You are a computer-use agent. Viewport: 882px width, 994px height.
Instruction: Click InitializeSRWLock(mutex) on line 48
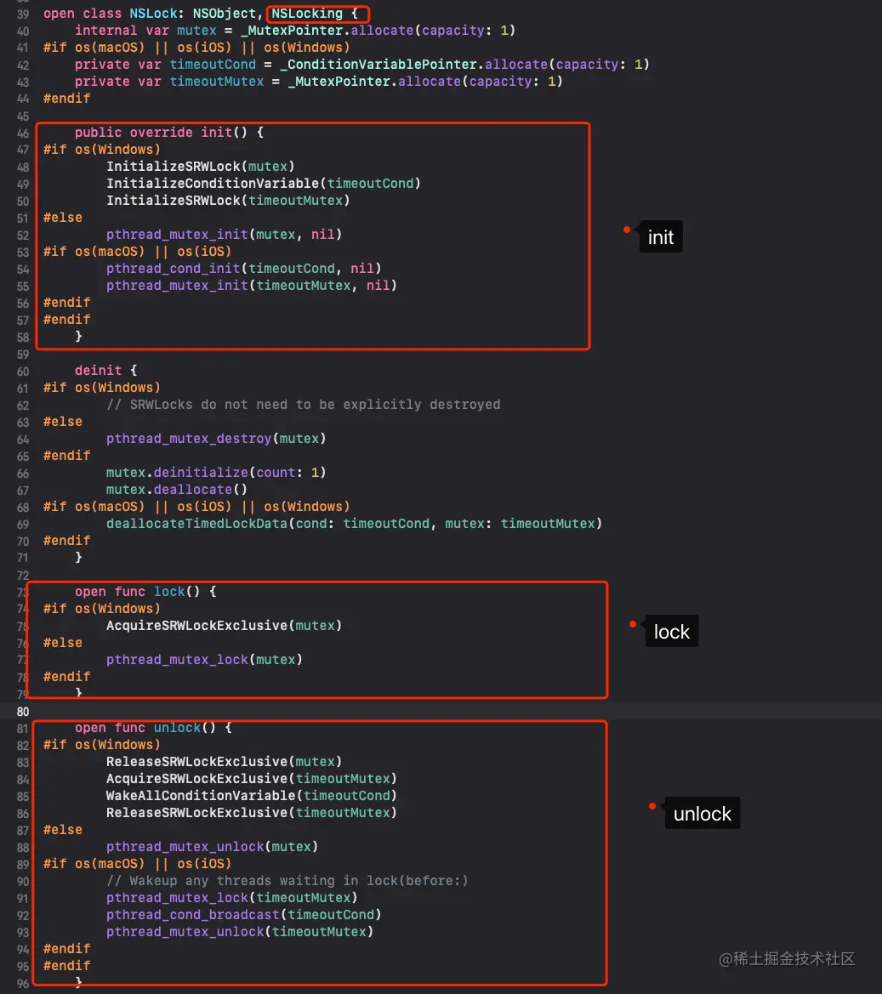click(x=201, y=167)
